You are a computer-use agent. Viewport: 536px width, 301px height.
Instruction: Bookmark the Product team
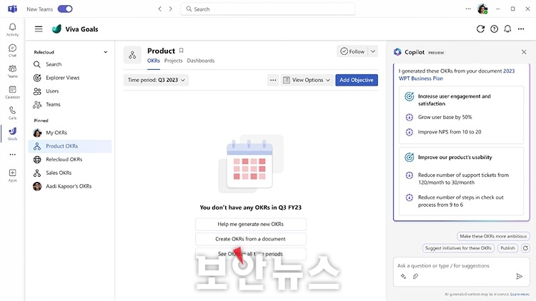click(x=182, y=51)
